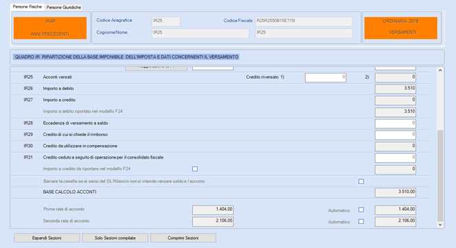Click the vertical scrollbar thumb
Screen dimensions: 456x248
pos(440,176)
